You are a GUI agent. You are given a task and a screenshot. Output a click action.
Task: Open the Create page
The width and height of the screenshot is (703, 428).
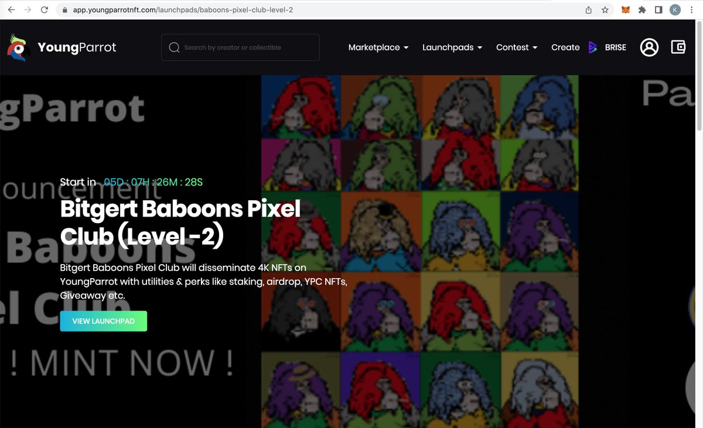click(565, 47)
